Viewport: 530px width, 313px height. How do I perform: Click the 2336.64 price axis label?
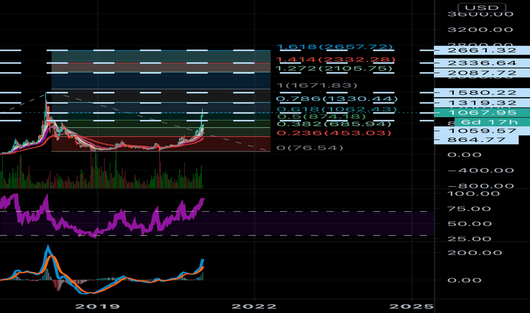[x=482, y=63]
